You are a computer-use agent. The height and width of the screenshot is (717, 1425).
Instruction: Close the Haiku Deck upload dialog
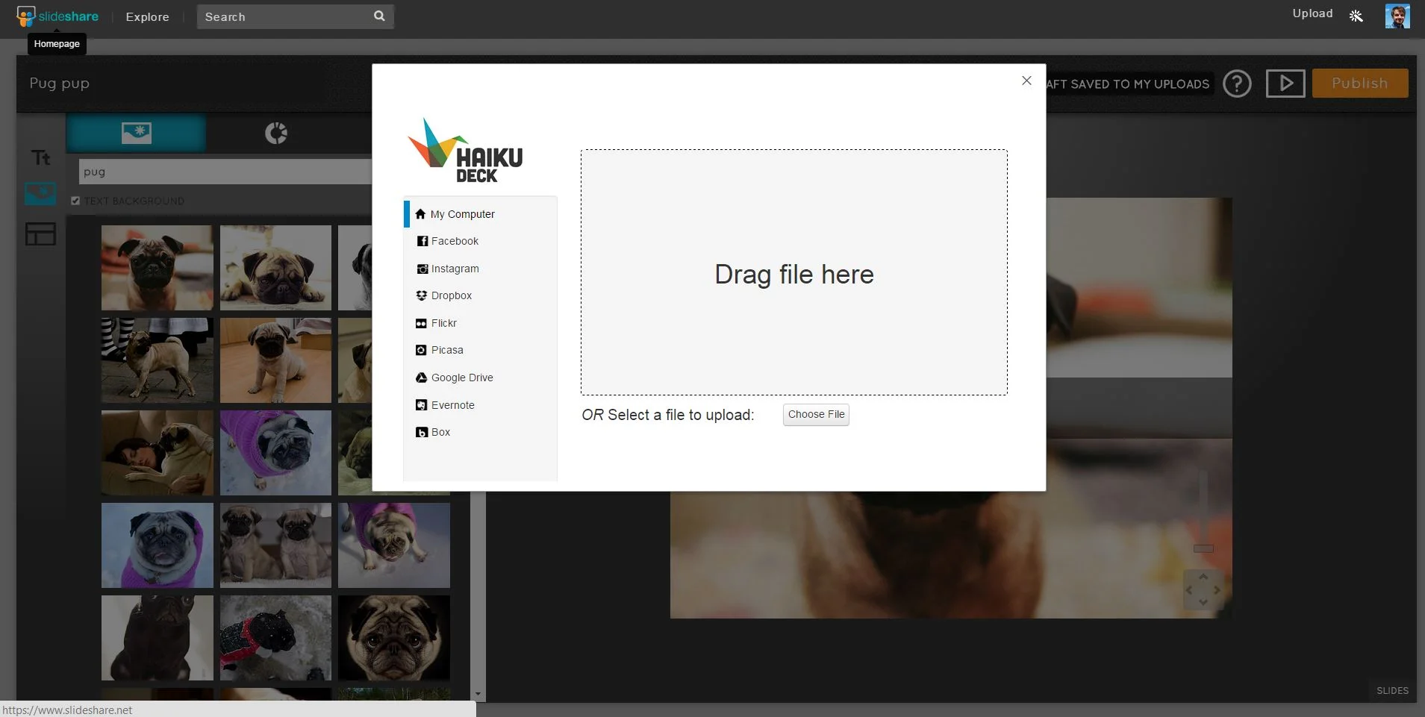[x=1026, y=81]
